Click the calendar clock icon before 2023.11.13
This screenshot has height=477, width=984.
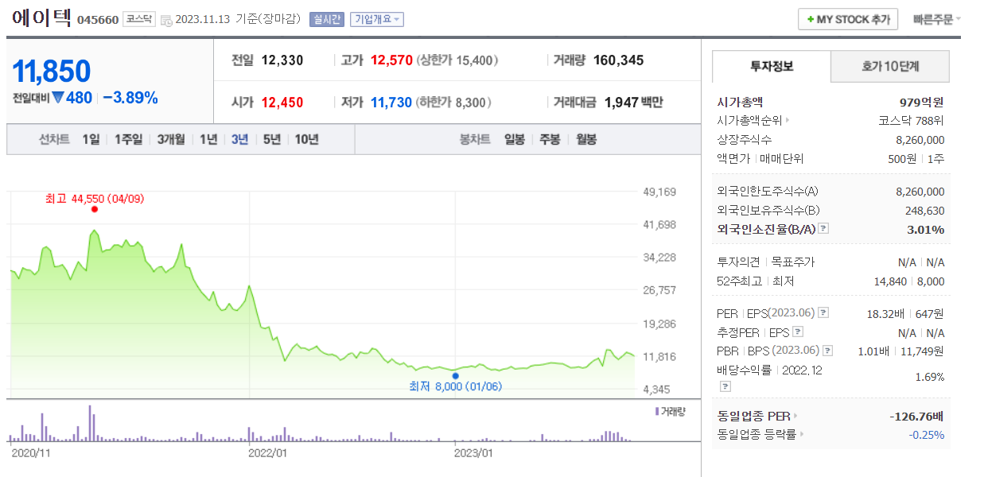pos(165,20)
